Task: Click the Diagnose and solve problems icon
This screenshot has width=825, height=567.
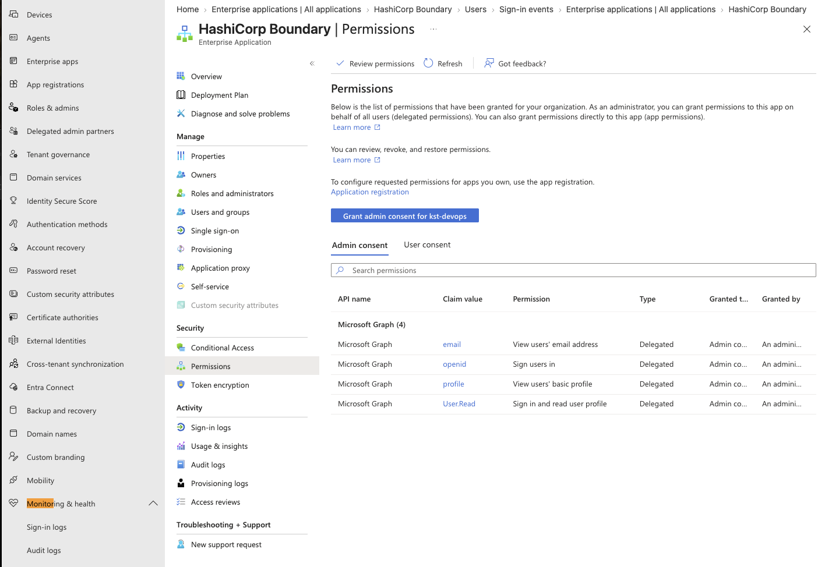Action: [181, 113]
